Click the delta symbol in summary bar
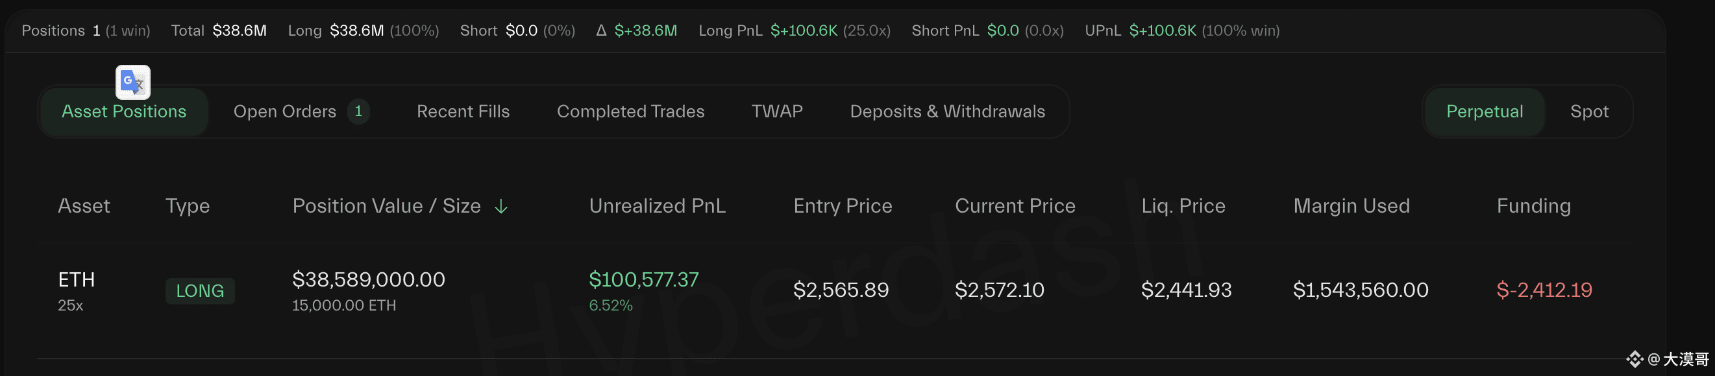Viewport: 1715px width, 376px height. tap(601, 30)
